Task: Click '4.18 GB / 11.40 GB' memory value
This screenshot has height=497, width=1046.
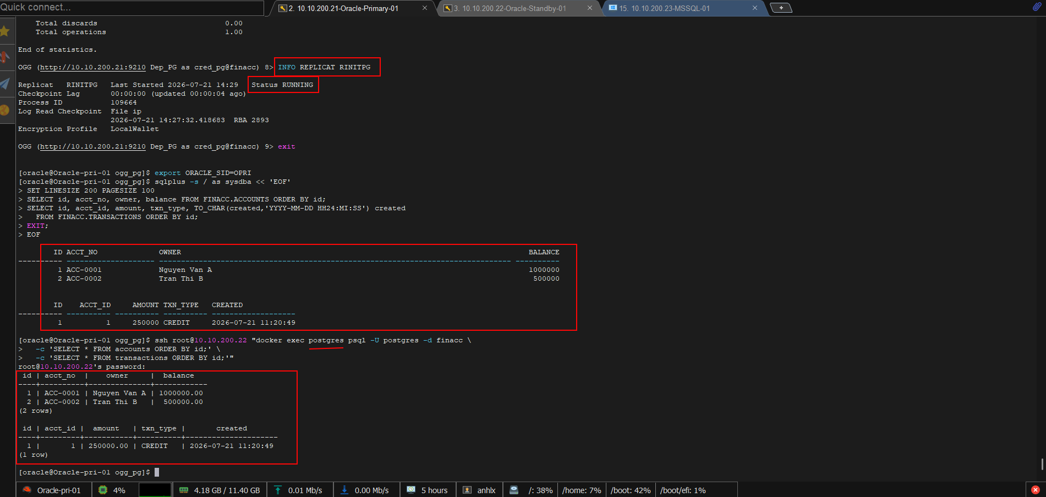Action: click(227, 490)
